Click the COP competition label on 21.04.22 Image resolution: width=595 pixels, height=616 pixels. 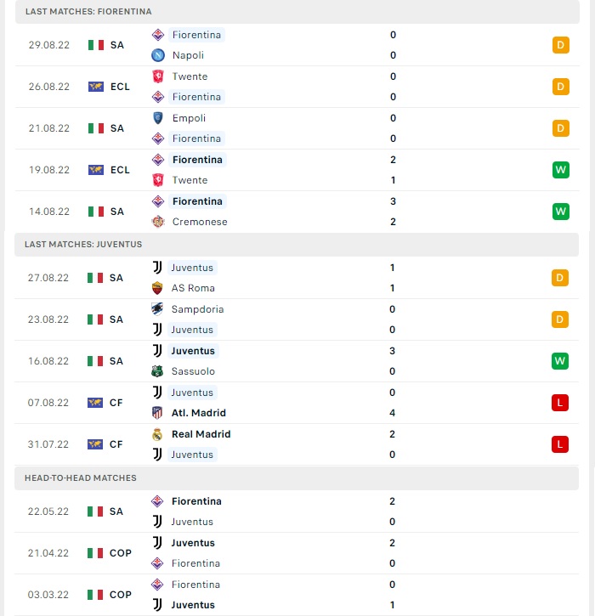[120, 553]
